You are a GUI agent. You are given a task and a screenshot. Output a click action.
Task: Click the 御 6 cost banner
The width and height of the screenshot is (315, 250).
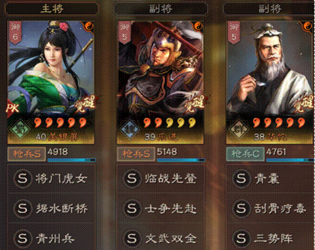pos(15,32)
